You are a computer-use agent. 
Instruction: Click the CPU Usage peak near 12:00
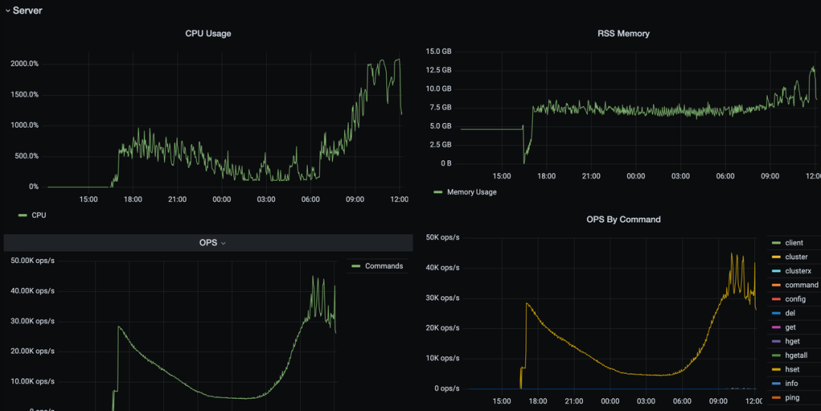398,60
